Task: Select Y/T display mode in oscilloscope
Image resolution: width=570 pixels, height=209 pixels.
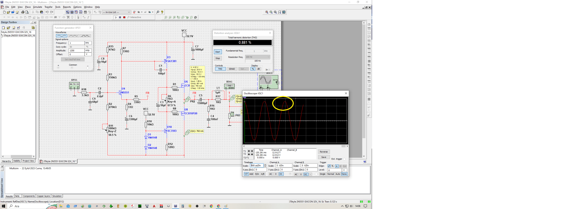Action: pyautogui.click(x=246, y=174)
